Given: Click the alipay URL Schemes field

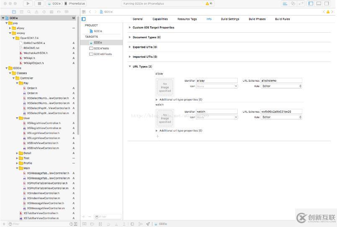Looking at the screenshot, I should tap(281, 80).
